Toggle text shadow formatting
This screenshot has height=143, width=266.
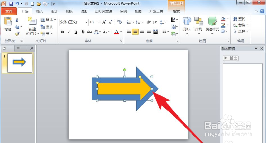83,32
